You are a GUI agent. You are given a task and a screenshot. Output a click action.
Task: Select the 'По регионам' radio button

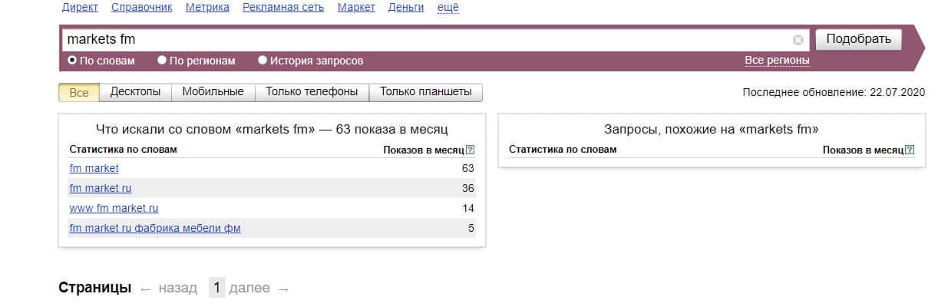coord(162,60)
